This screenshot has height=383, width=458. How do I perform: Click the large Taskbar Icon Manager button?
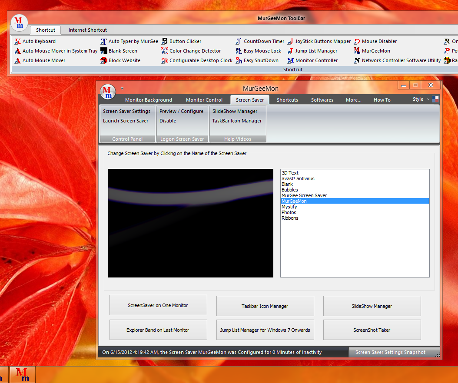[x=265, y=306]
